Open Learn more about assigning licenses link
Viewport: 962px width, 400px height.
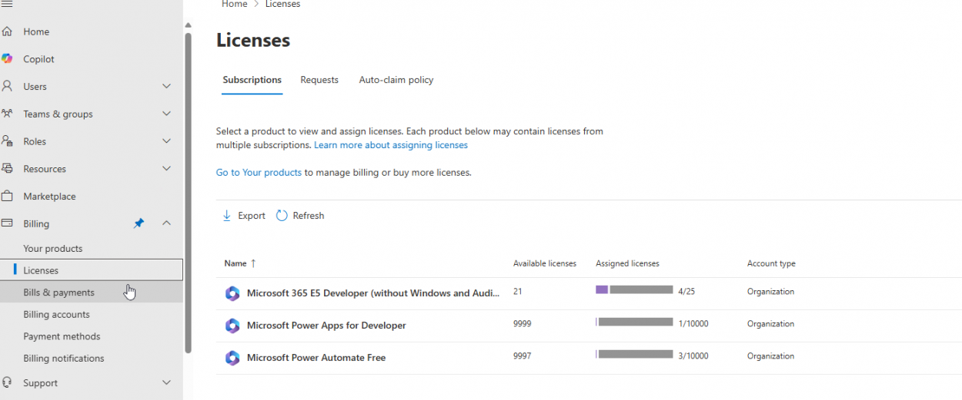click(x=391, y=145)
